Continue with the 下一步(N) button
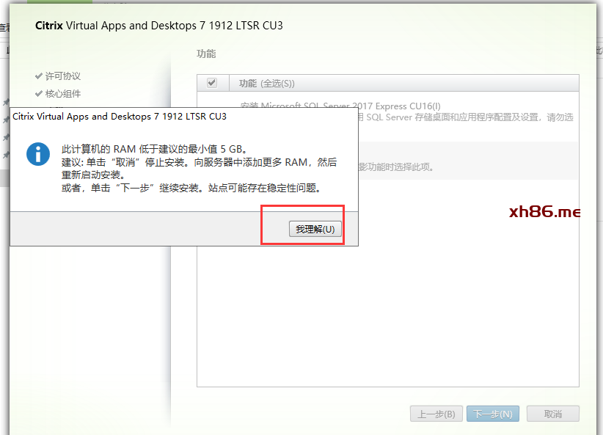Image resolution: width=603 pixels, height=435 pixels. pos(493,414)
